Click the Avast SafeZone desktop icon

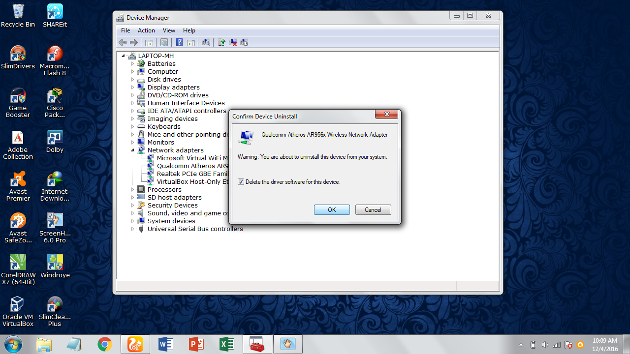18,228
